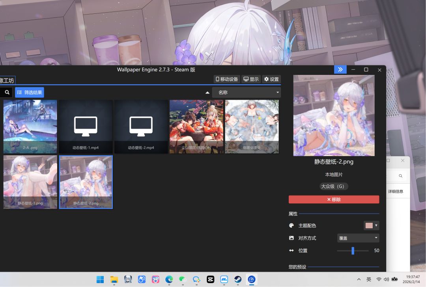This screenshot has width=426, height=287.
Task: Launch Microsoft Edge from the taskbar
Action: (x=169, y=280)
